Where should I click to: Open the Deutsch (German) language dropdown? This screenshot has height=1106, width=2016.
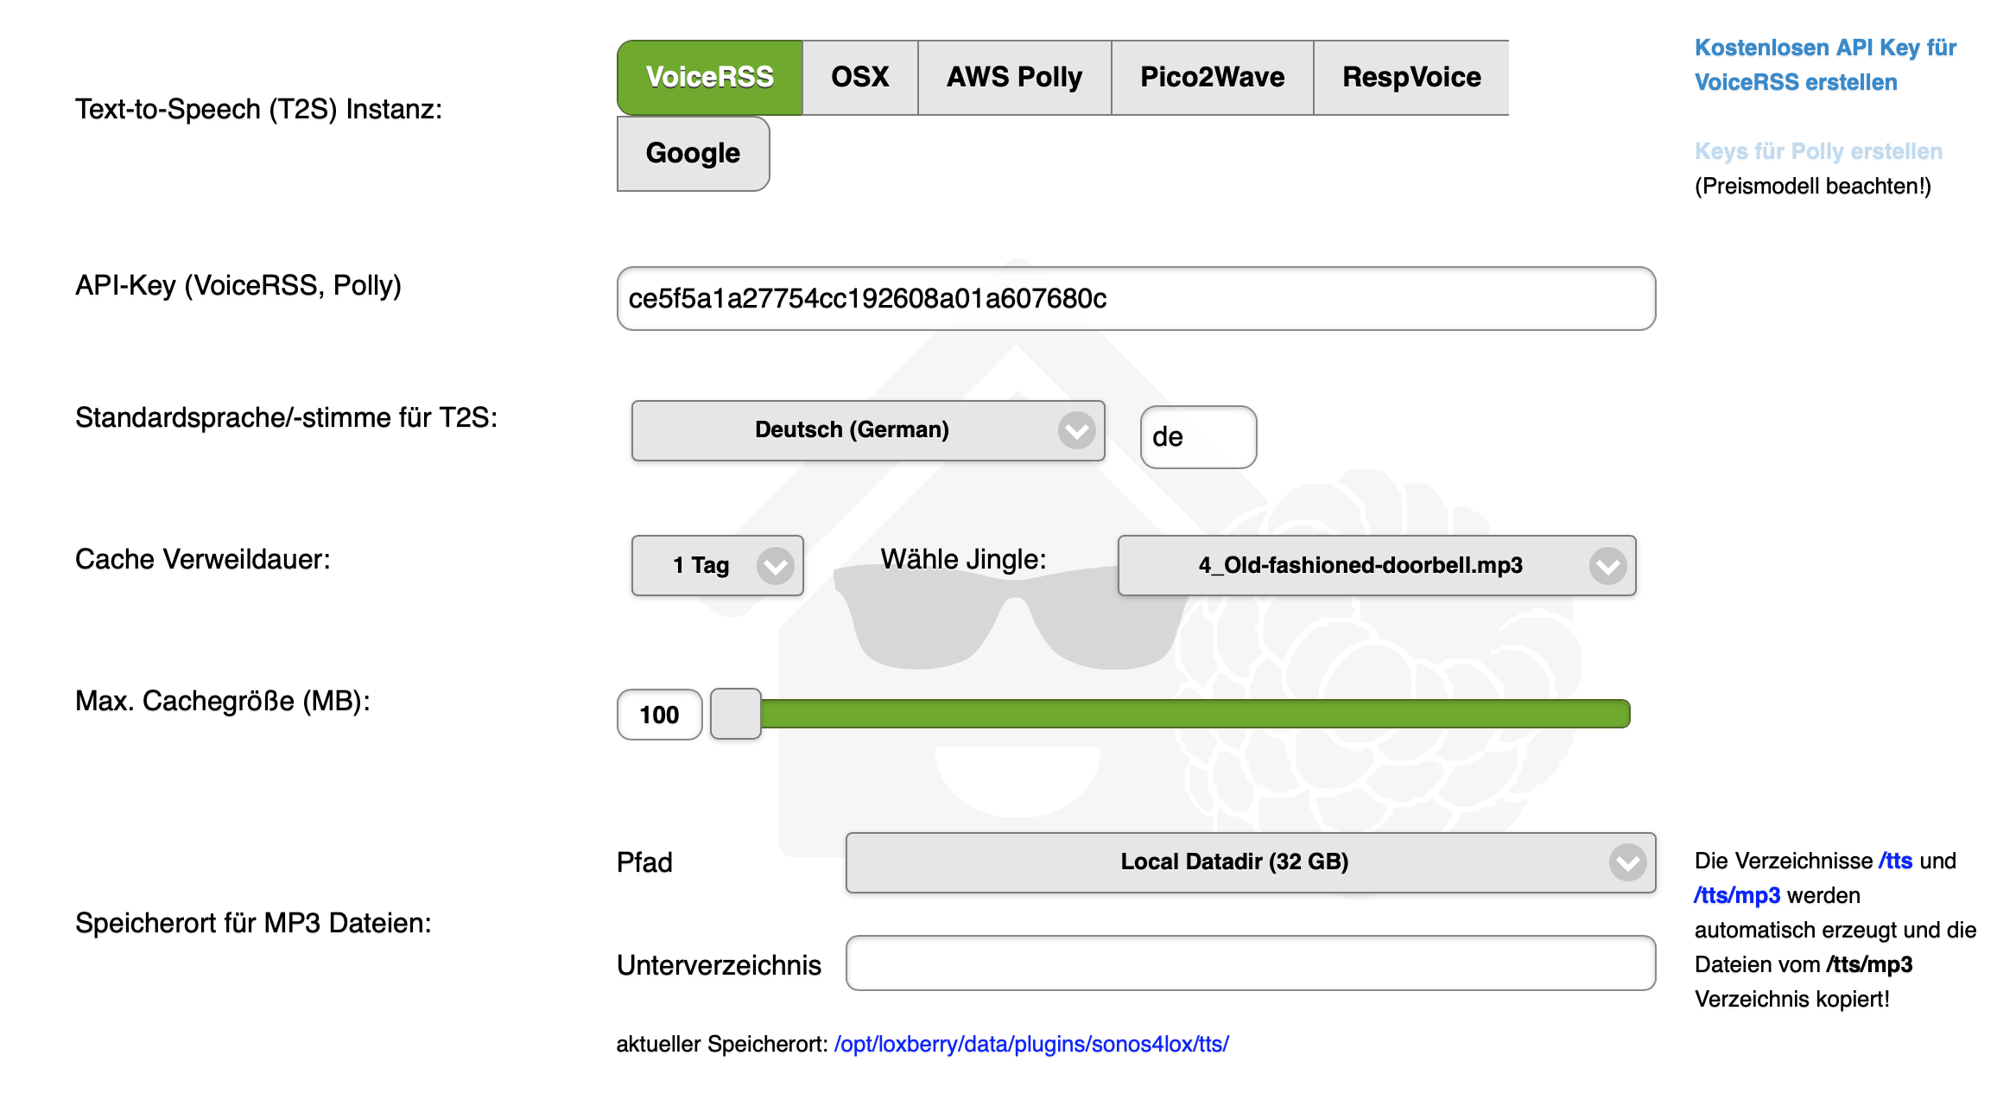point(867,430)
